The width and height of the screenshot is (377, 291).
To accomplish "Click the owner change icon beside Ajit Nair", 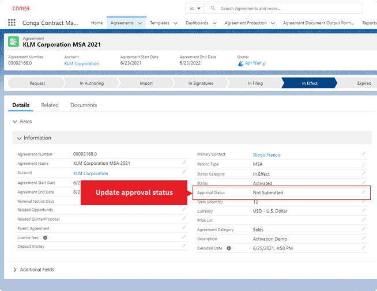I will [264, 64].
